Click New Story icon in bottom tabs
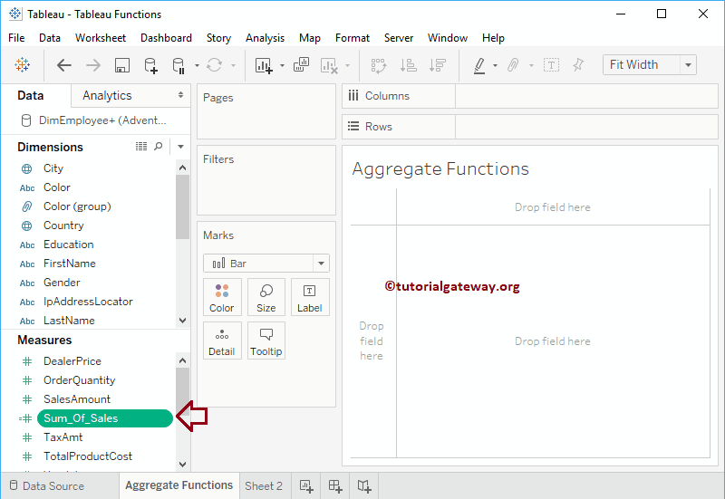The width and height of the screenshot is (725, 499). (364, 486)
